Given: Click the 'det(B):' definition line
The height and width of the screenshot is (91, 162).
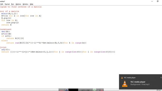Looking at the screenshot, I should (x=6, y=32).
